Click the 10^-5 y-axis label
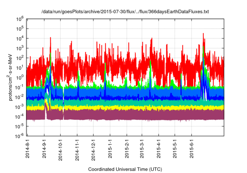 click(20, 127)
